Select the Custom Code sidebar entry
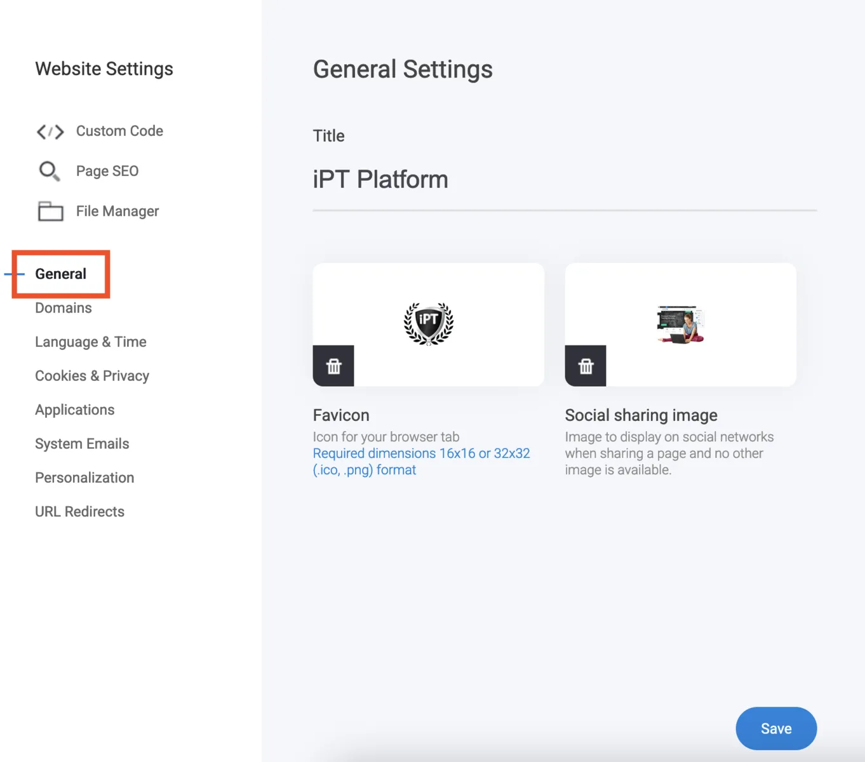 119,131
